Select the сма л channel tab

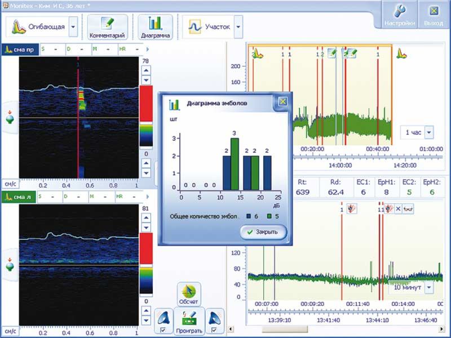pyautogui.click(x=19, y=197)
